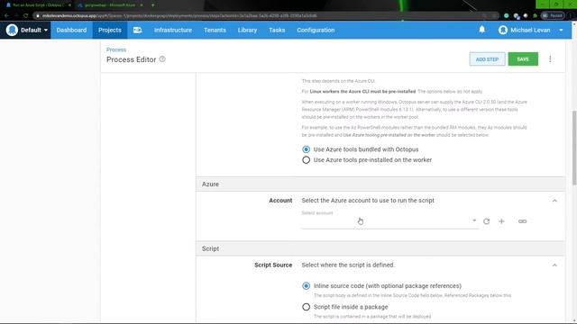
Task: Save the deployment process
Action: (523, 59)
